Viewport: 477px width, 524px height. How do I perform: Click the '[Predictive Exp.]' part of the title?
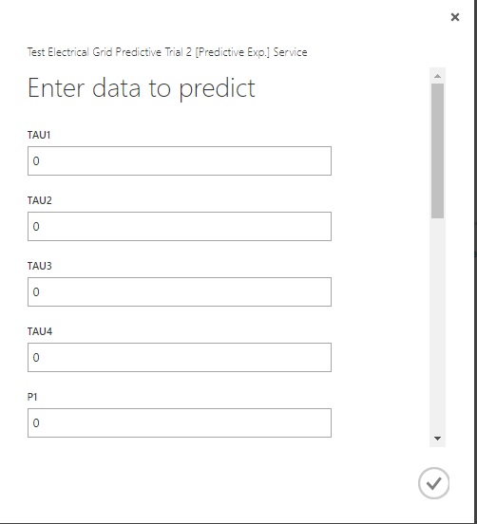tap(233, 52)
